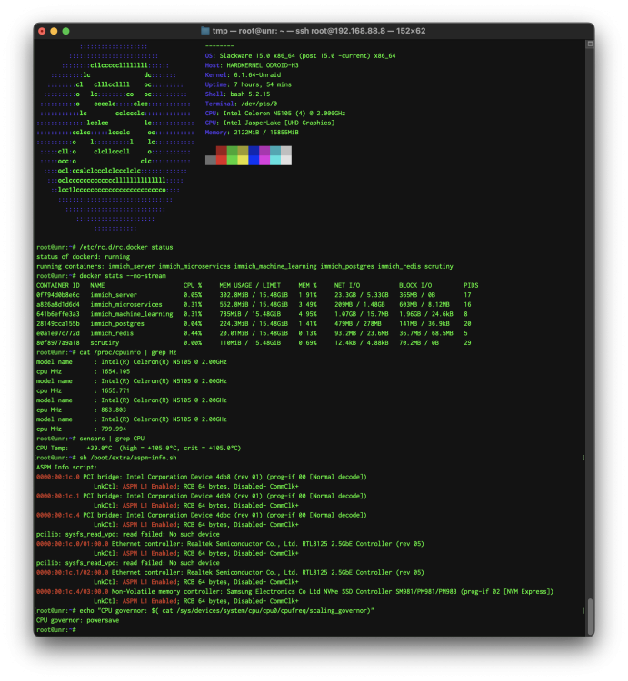Click the red close window button
The height and width of the screenshot is (681, 628).
point(42,31)
